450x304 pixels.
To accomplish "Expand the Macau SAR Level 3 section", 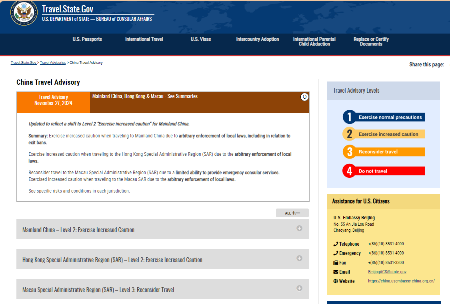I will click(x=299, y=288).
